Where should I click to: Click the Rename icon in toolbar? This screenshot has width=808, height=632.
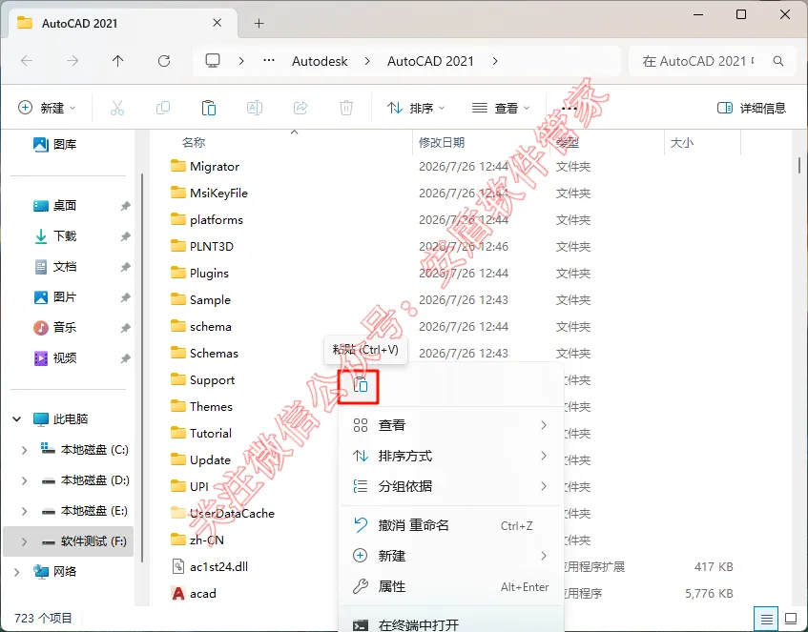[255, 108]
